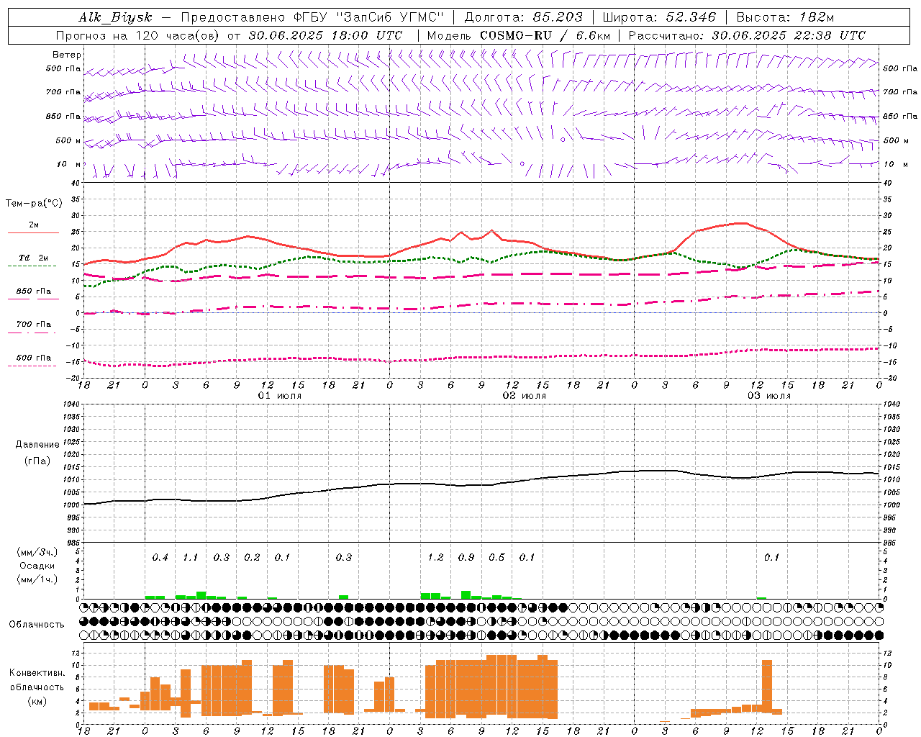Click 'Рассчитано: 30.06.2025 22:38 UTC' timestamp

pyautogui.click(x=747, y=35)
